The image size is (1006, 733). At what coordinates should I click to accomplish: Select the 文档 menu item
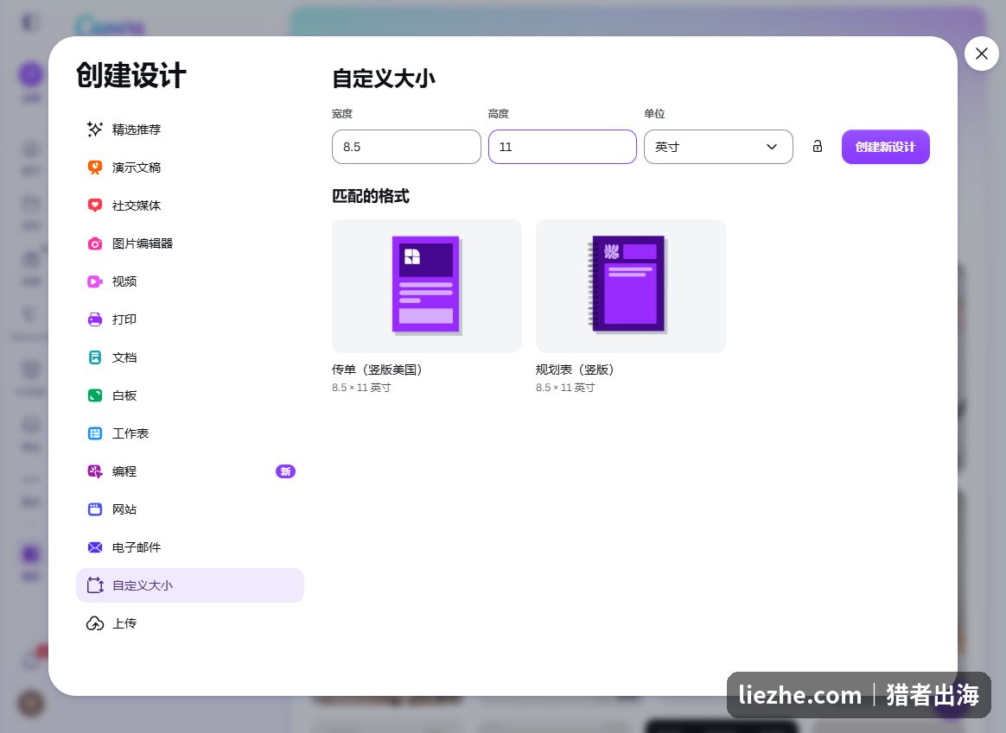point(190,357)
